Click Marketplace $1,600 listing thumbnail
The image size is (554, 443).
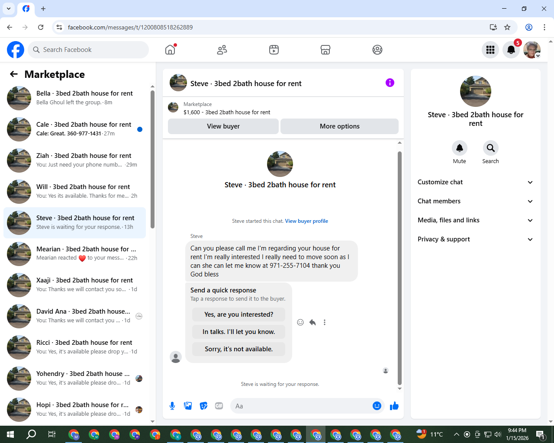173,107
